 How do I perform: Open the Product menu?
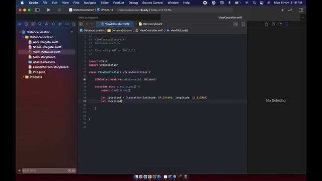pyautogui.click(x=119, y=3)
